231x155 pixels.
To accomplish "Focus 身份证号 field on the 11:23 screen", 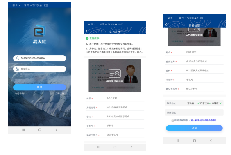I will 194,61.
